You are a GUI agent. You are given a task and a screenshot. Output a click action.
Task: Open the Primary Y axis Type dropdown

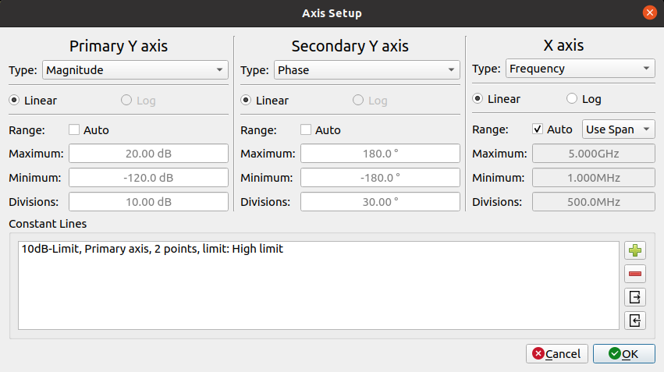(x=134, y=70)
